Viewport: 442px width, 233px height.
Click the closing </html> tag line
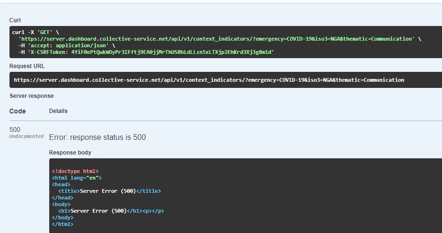[x=62, y=224]
